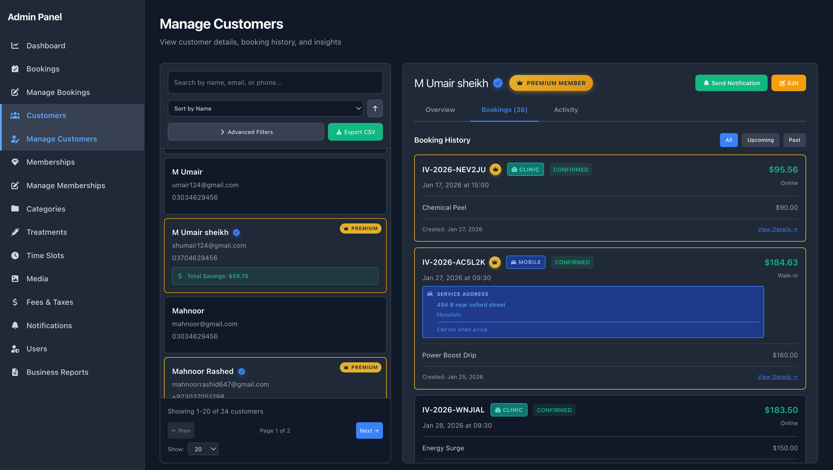Switch to the Activity tab
This screenshot has height=470, width=833.
(565, 110)
